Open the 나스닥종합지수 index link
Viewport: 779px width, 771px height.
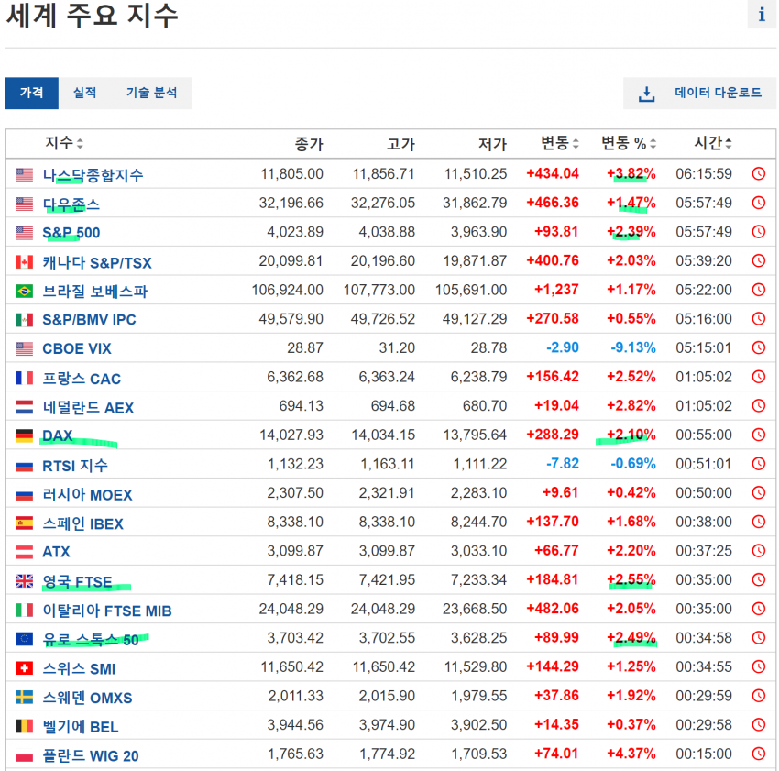[93, 175]
